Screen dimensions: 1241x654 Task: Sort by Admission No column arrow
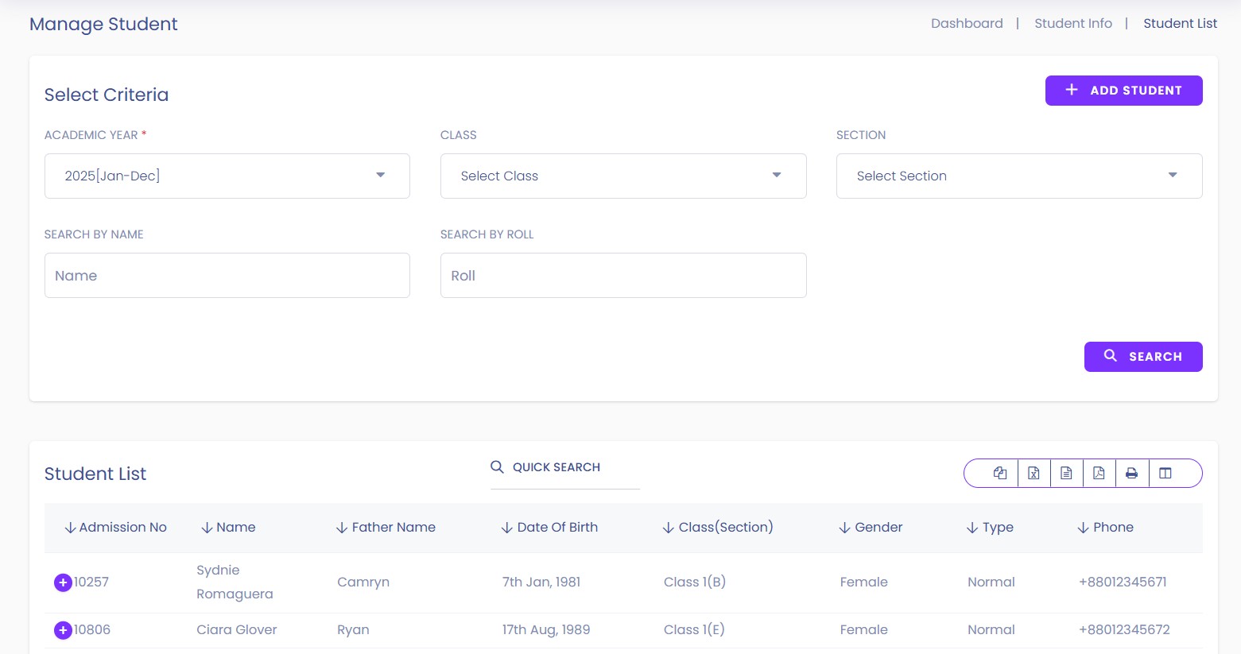click(x=70, y=528)
